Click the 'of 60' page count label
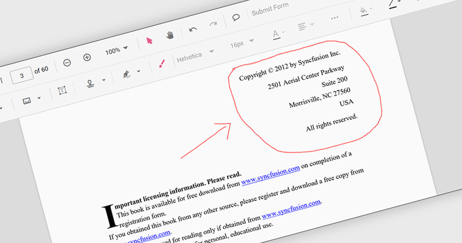 (x=41, y=70)
